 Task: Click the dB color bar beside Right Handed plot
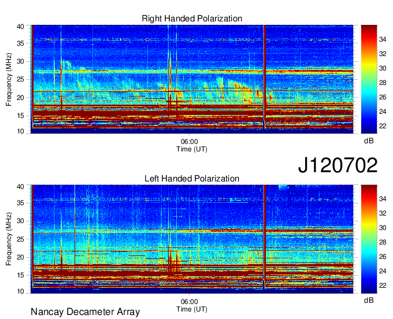tap(369, 79)
